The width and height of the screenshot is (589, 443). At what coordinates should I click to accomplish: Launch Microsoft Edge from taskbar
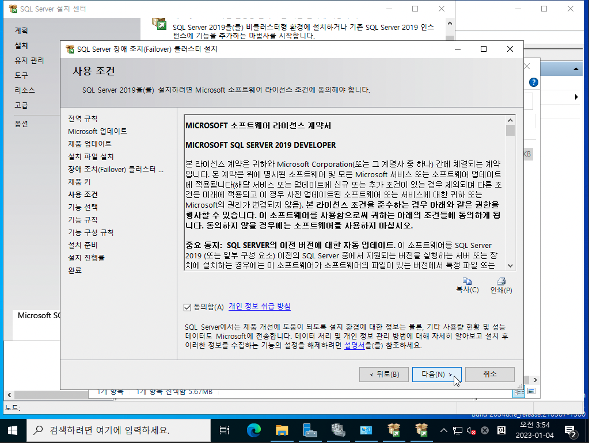[254, 430]
